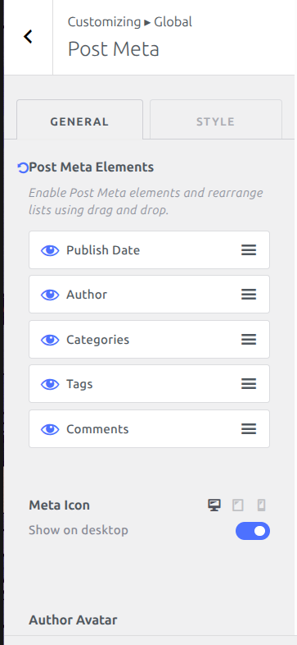
Task: Switch to the Style tab
Action: [216, 120]
